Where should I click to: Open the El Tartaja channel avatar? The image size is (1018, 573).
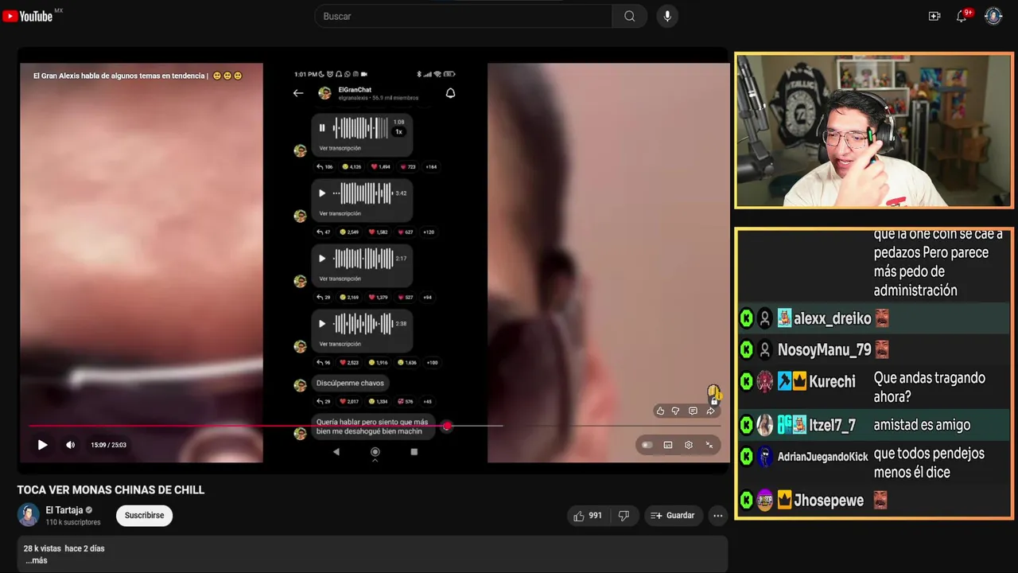pyautogui.click(x=28, y=515)
